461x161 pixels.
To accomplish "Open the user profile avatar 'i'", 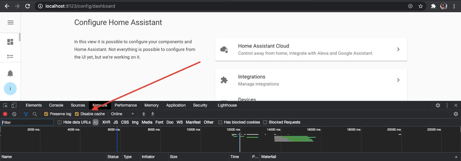I will click(x=10, y=89).
